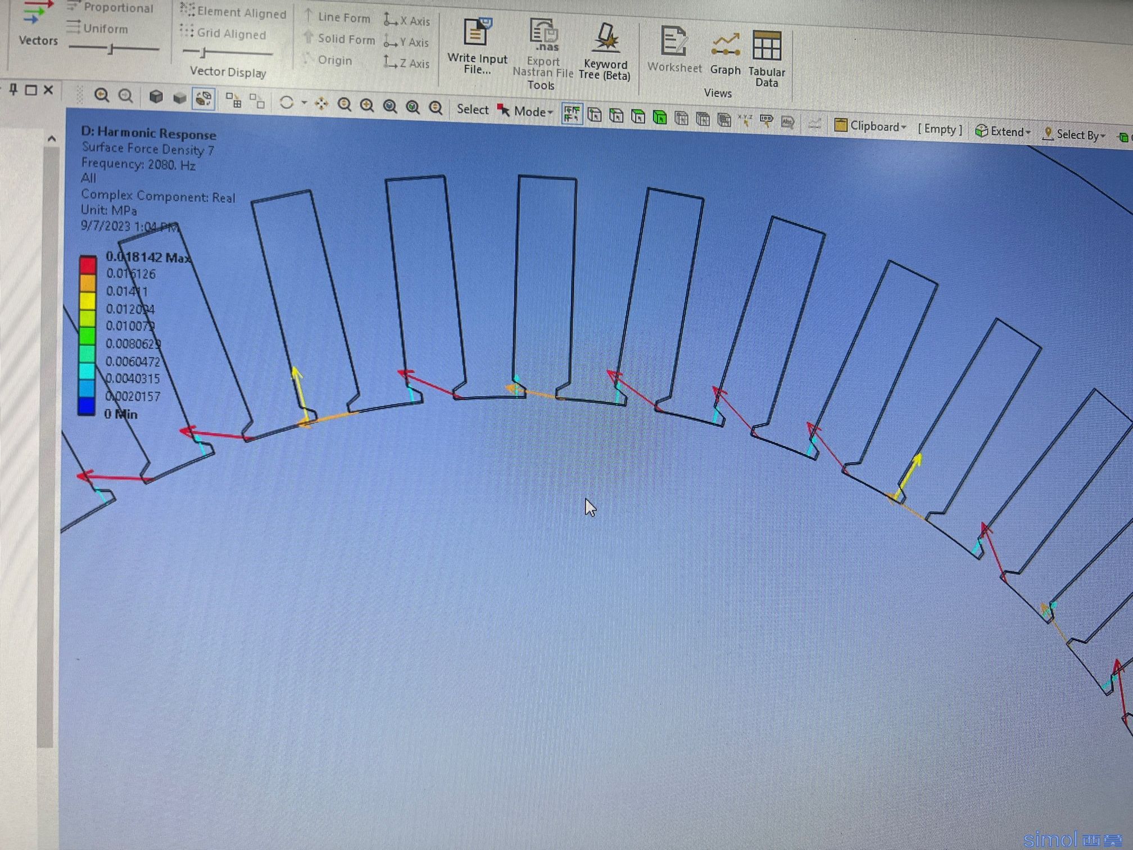Choose Proportional vector length option
Image resolution: width=1133 pixels, height=850 pixels.
110,7
